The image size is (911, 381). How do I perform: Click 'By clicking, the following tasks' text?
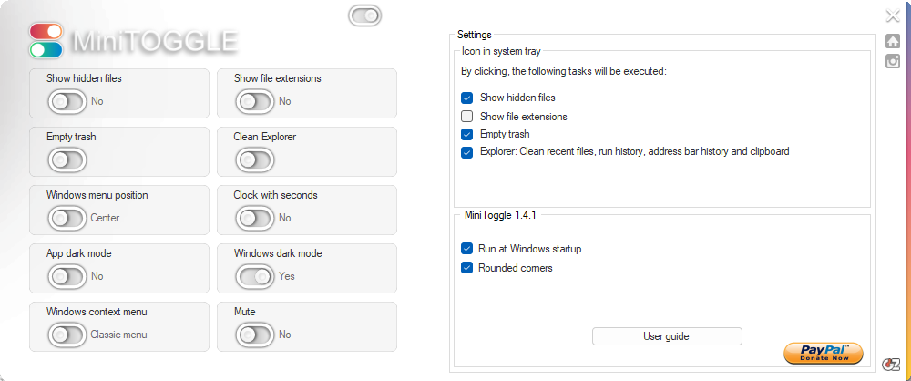coord(563,72)
